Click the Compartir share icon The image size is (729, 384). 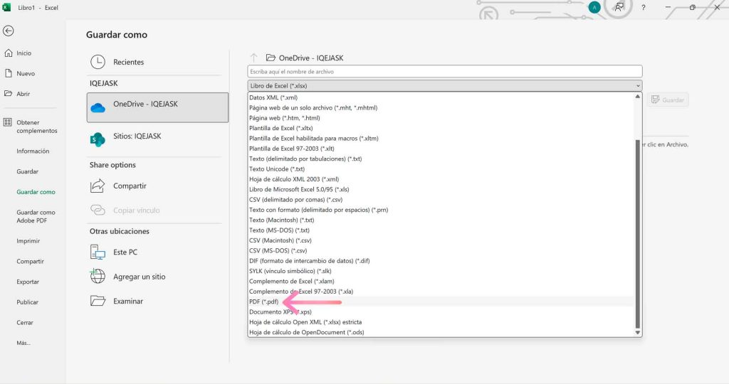point(98,186)
